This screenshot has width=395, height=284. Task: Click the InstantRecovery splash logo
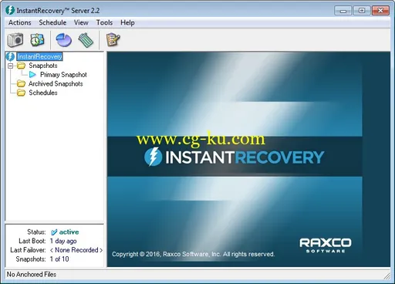pos(234,157)
